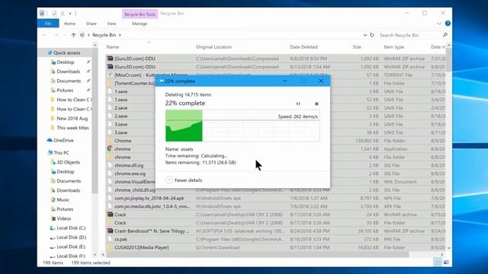This screenshot has height=274, width=488.
Task: Switch to details view layout icon
Action: (x=438, y=263)
